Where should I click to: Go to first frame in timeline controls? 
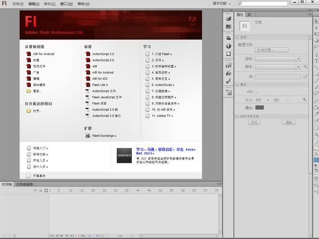coord(52,236)
